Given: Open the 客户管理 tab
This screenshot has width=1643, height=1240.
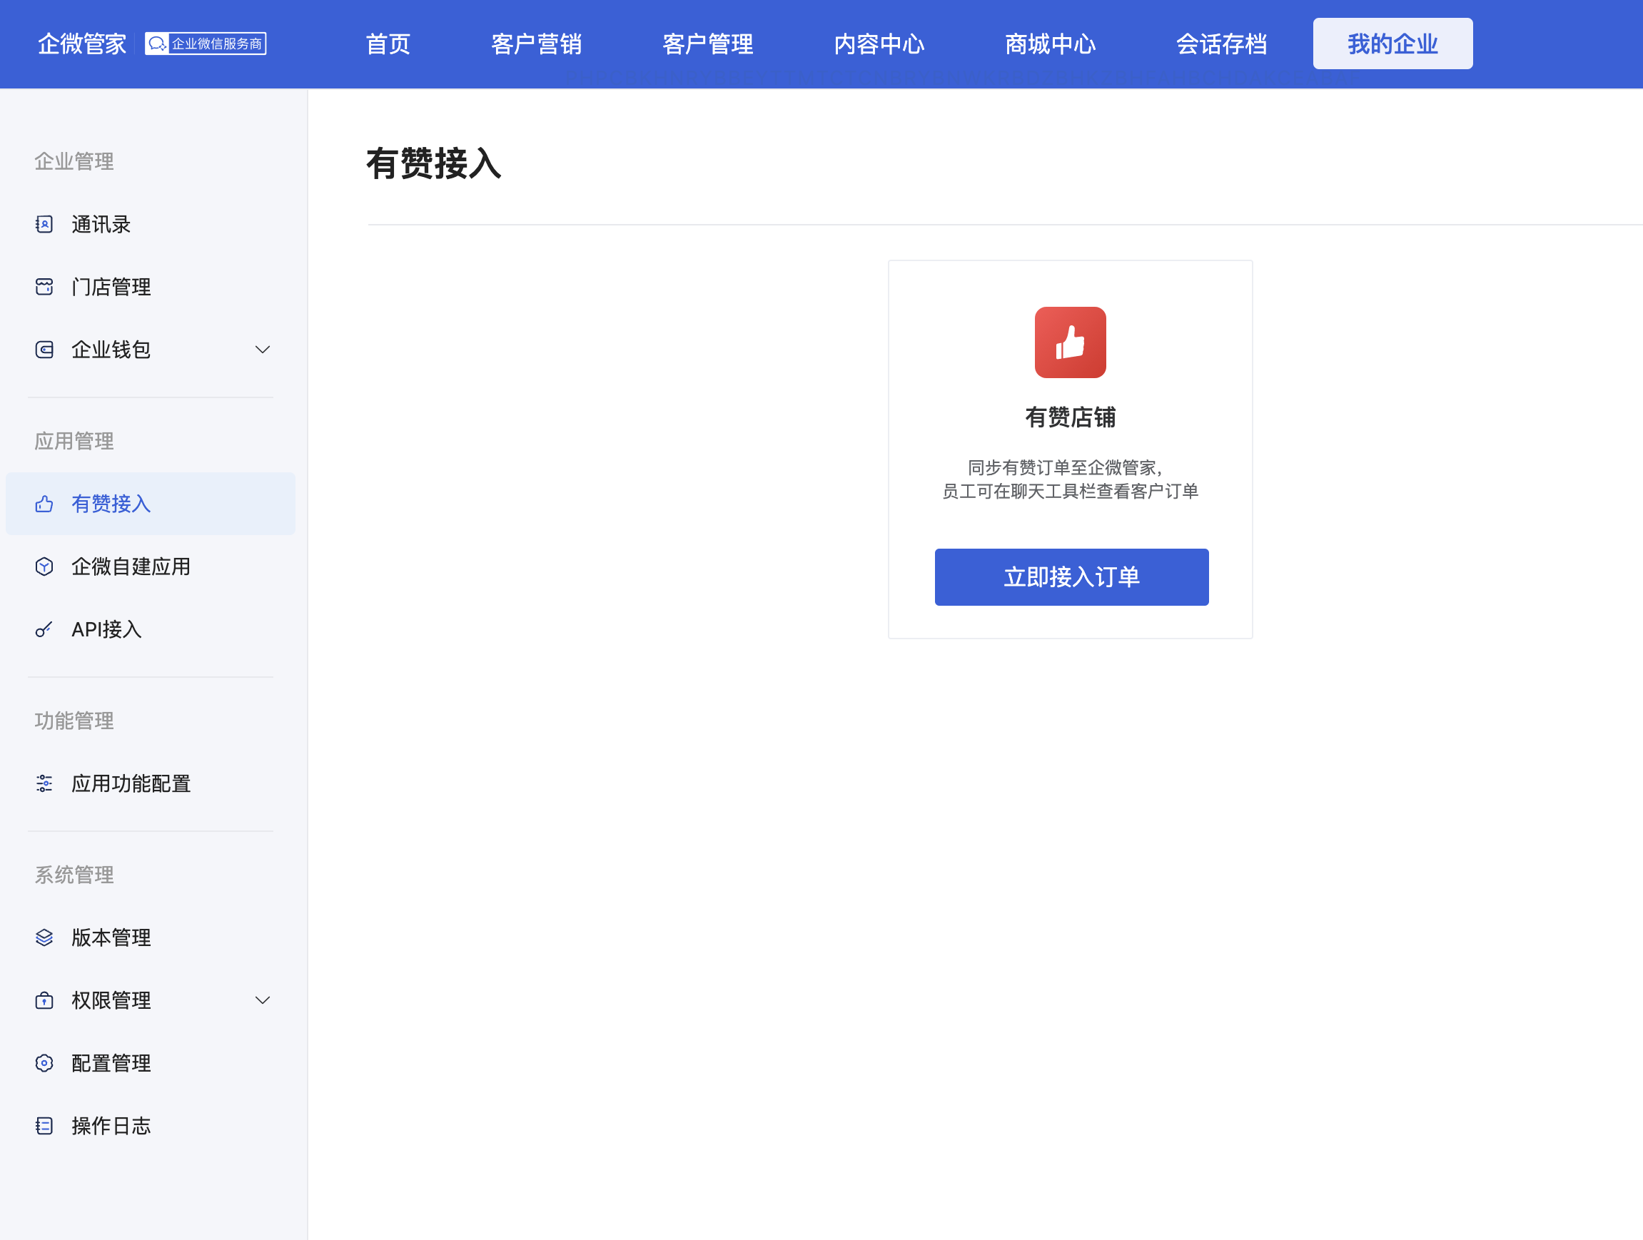Looking at the screenshot, I should (708, 44).
